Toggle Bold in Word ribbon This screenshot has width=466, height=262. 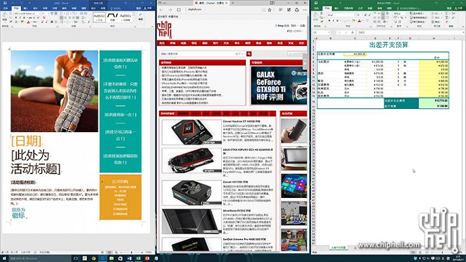[16, 18]
